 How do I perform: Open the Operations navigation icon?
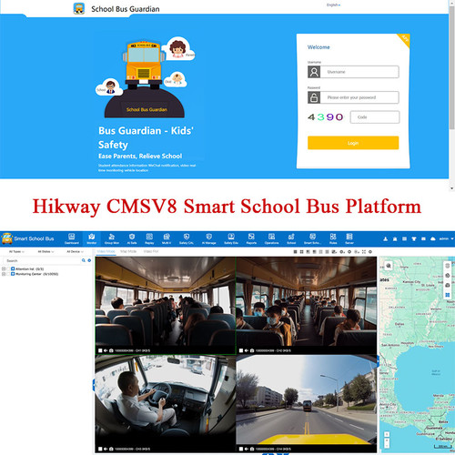[x=271, y=238]
